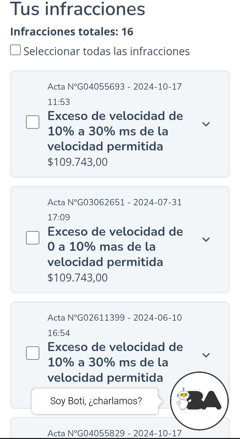This screenshot has height=439, width=240.
Task: Click the 'Seleccionar todas las infracciones' label
Action: [x=107, y=51]
